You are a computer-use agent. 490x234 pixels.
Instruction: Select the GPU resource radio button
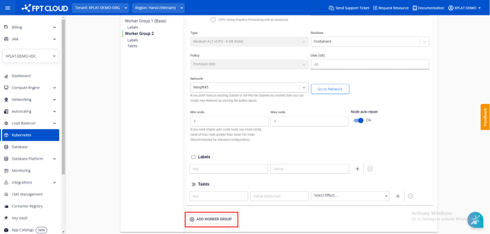[213, 20]
